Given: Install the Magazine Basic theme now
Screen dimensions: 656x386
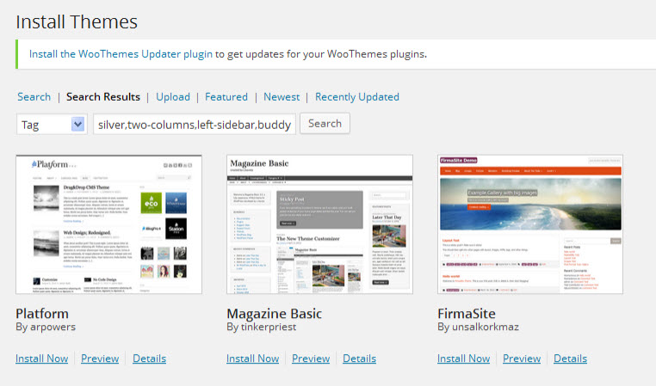Looking at the screenshot, I should point(253,358).
